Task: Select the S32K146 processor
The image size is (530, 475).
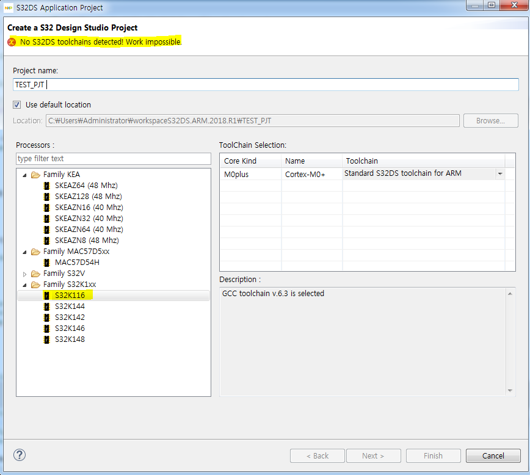Action: 70,328
